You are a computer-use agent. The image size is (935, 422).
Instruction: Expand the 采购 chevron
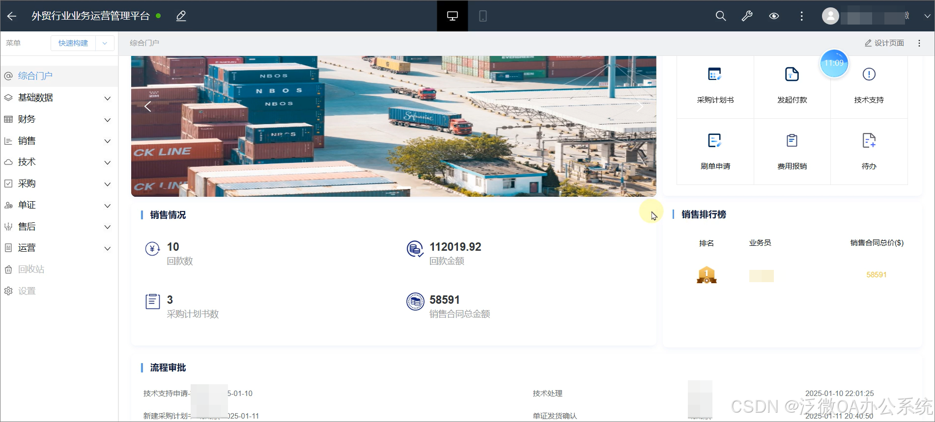pos(108,184)
